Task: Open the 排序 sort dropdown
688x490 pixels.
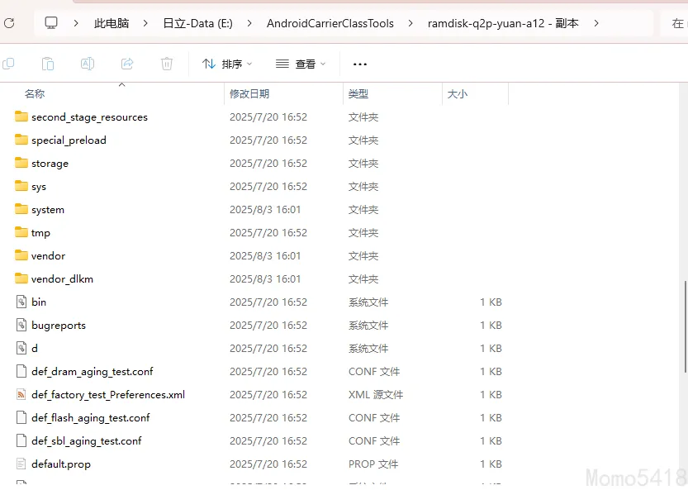Action: (x=227, y=64)
